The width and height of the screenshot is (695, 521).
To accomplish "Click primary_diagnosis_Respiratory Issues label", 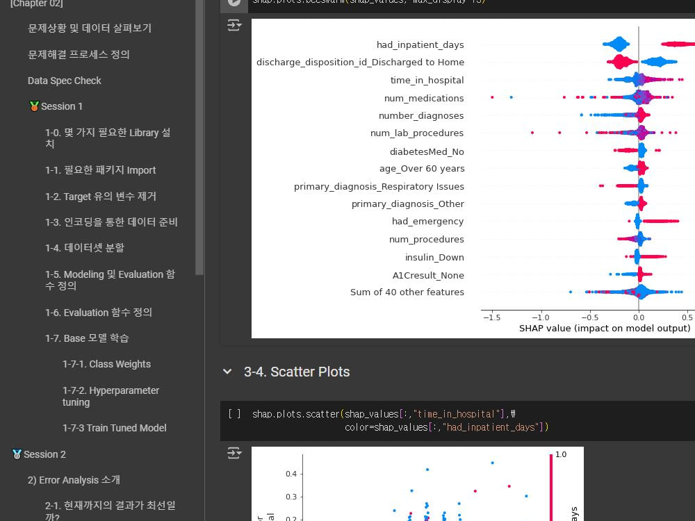I will coord(379,186).
